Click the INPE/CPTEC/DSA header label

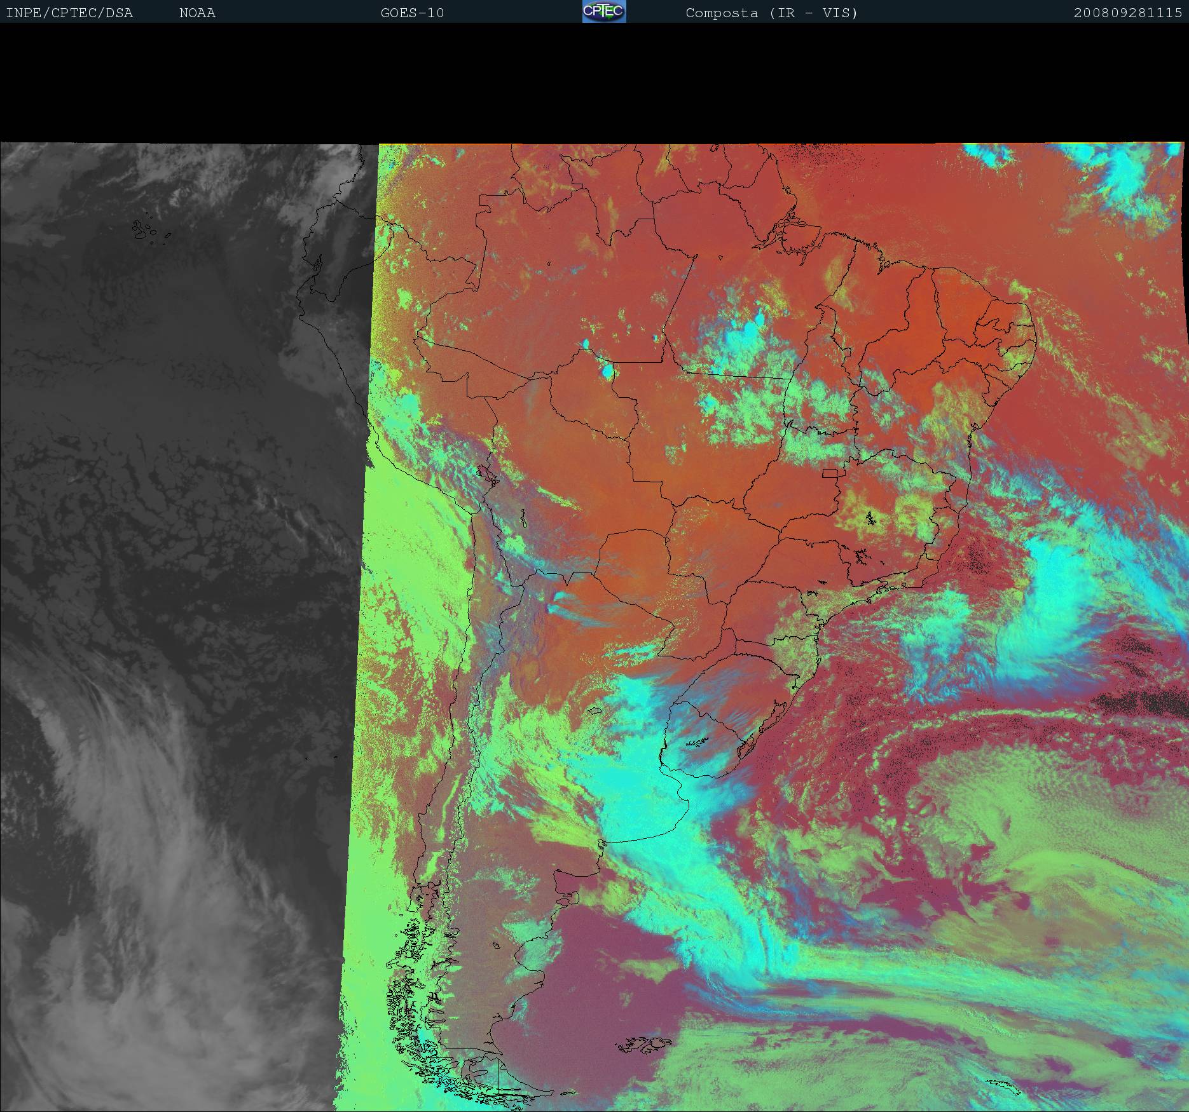[69, 13]
